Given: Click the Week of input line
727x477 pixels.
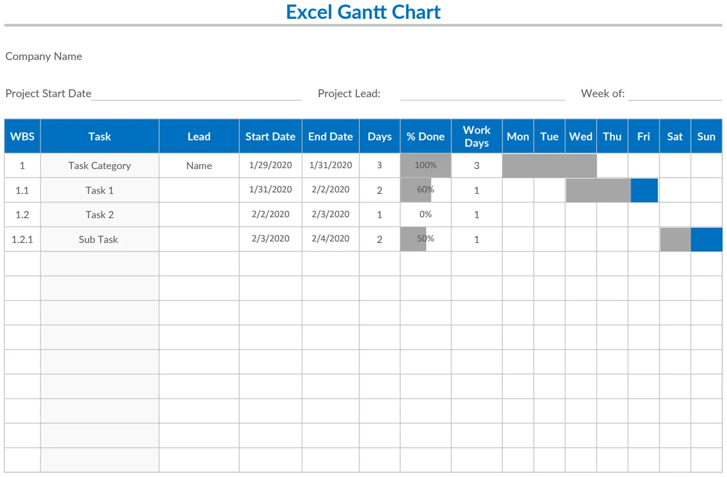Looking at the screenshot, I should 675,94.
